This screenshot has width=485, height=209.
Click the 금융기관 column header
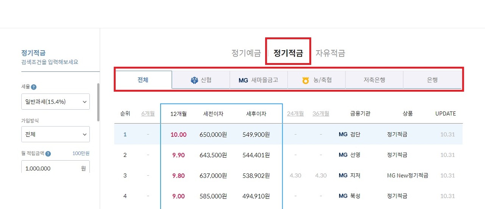[360, 113]
